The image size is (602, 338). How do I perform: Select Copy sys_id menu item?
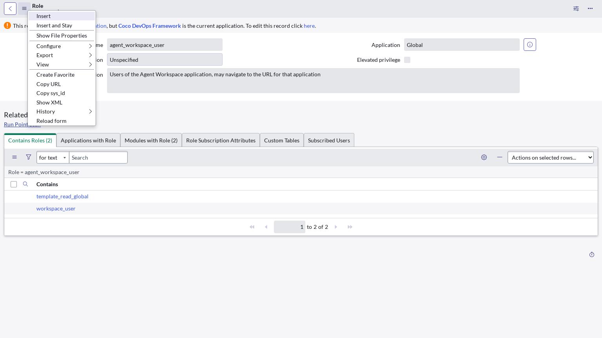click(x=62, y=93)
